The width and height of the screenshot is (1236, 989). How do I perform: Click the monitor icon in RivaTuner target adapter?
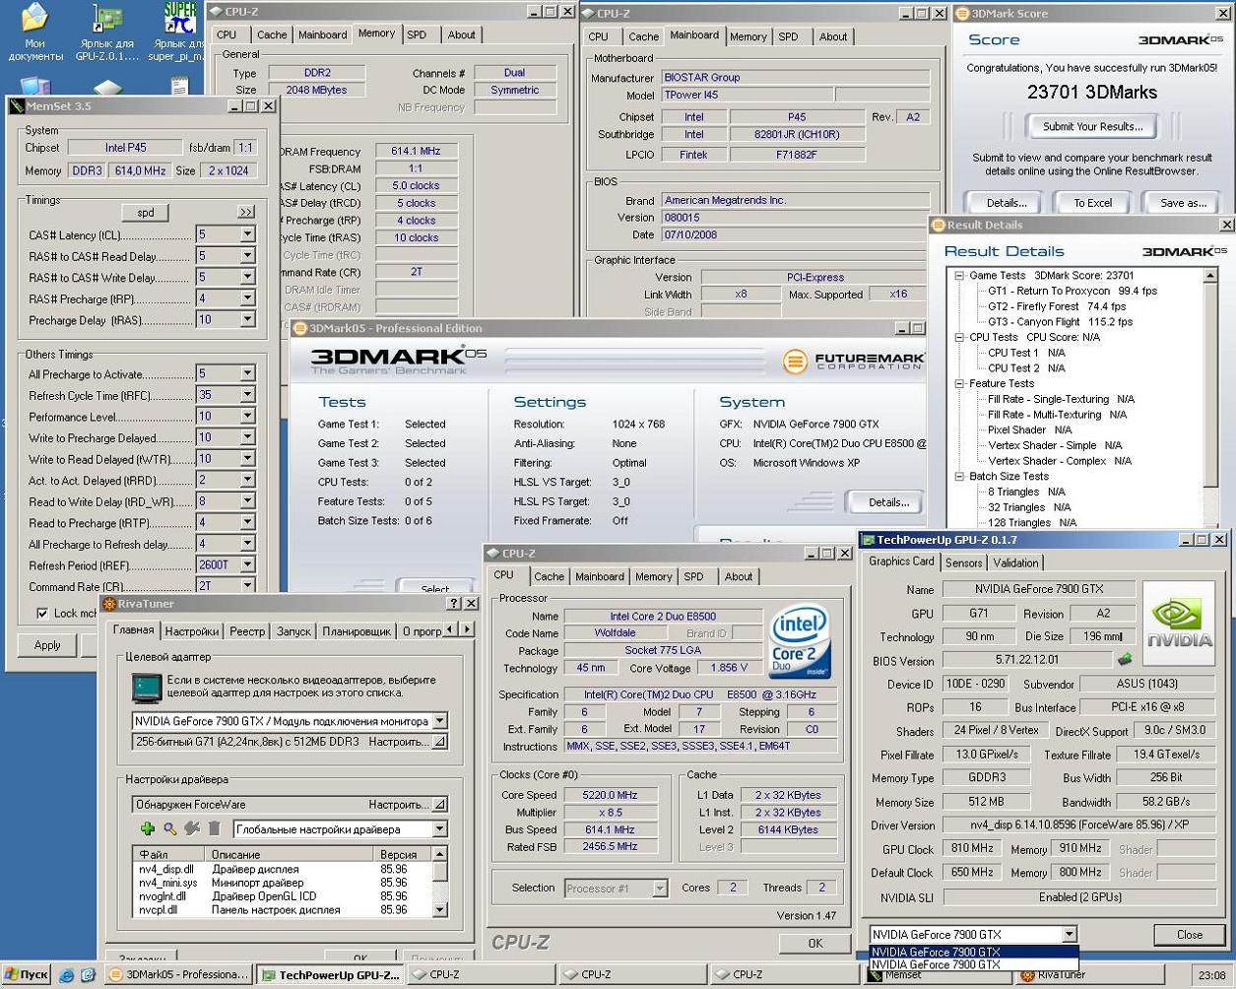tap(147, 687)
